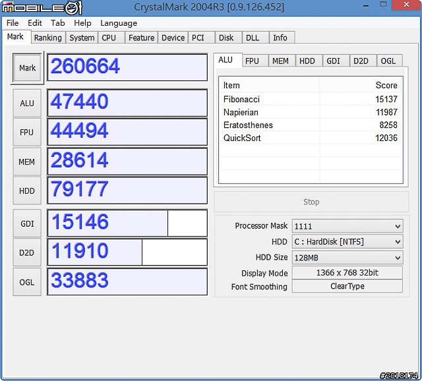Open the Tab menu
Viewport: 422px width, 381px height.
coord(58,23)
